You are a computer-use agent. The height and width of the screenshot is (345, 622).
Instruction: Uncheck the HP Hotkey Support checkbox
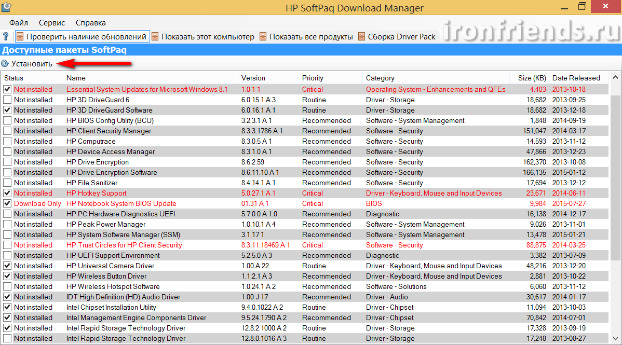click(7, 193)
